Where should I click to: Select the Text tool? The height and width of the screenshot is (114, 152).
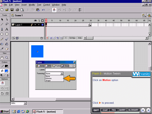click(x=7, y=29)
